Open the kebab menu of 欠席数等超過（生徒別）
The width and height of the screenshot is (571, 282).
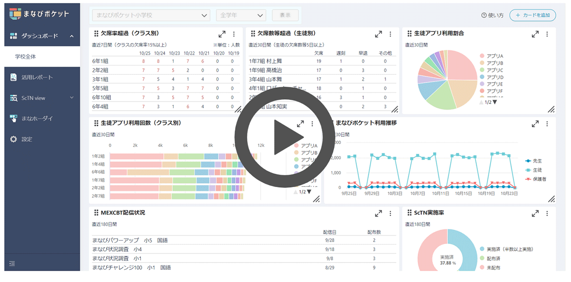[x=390, y=34]
